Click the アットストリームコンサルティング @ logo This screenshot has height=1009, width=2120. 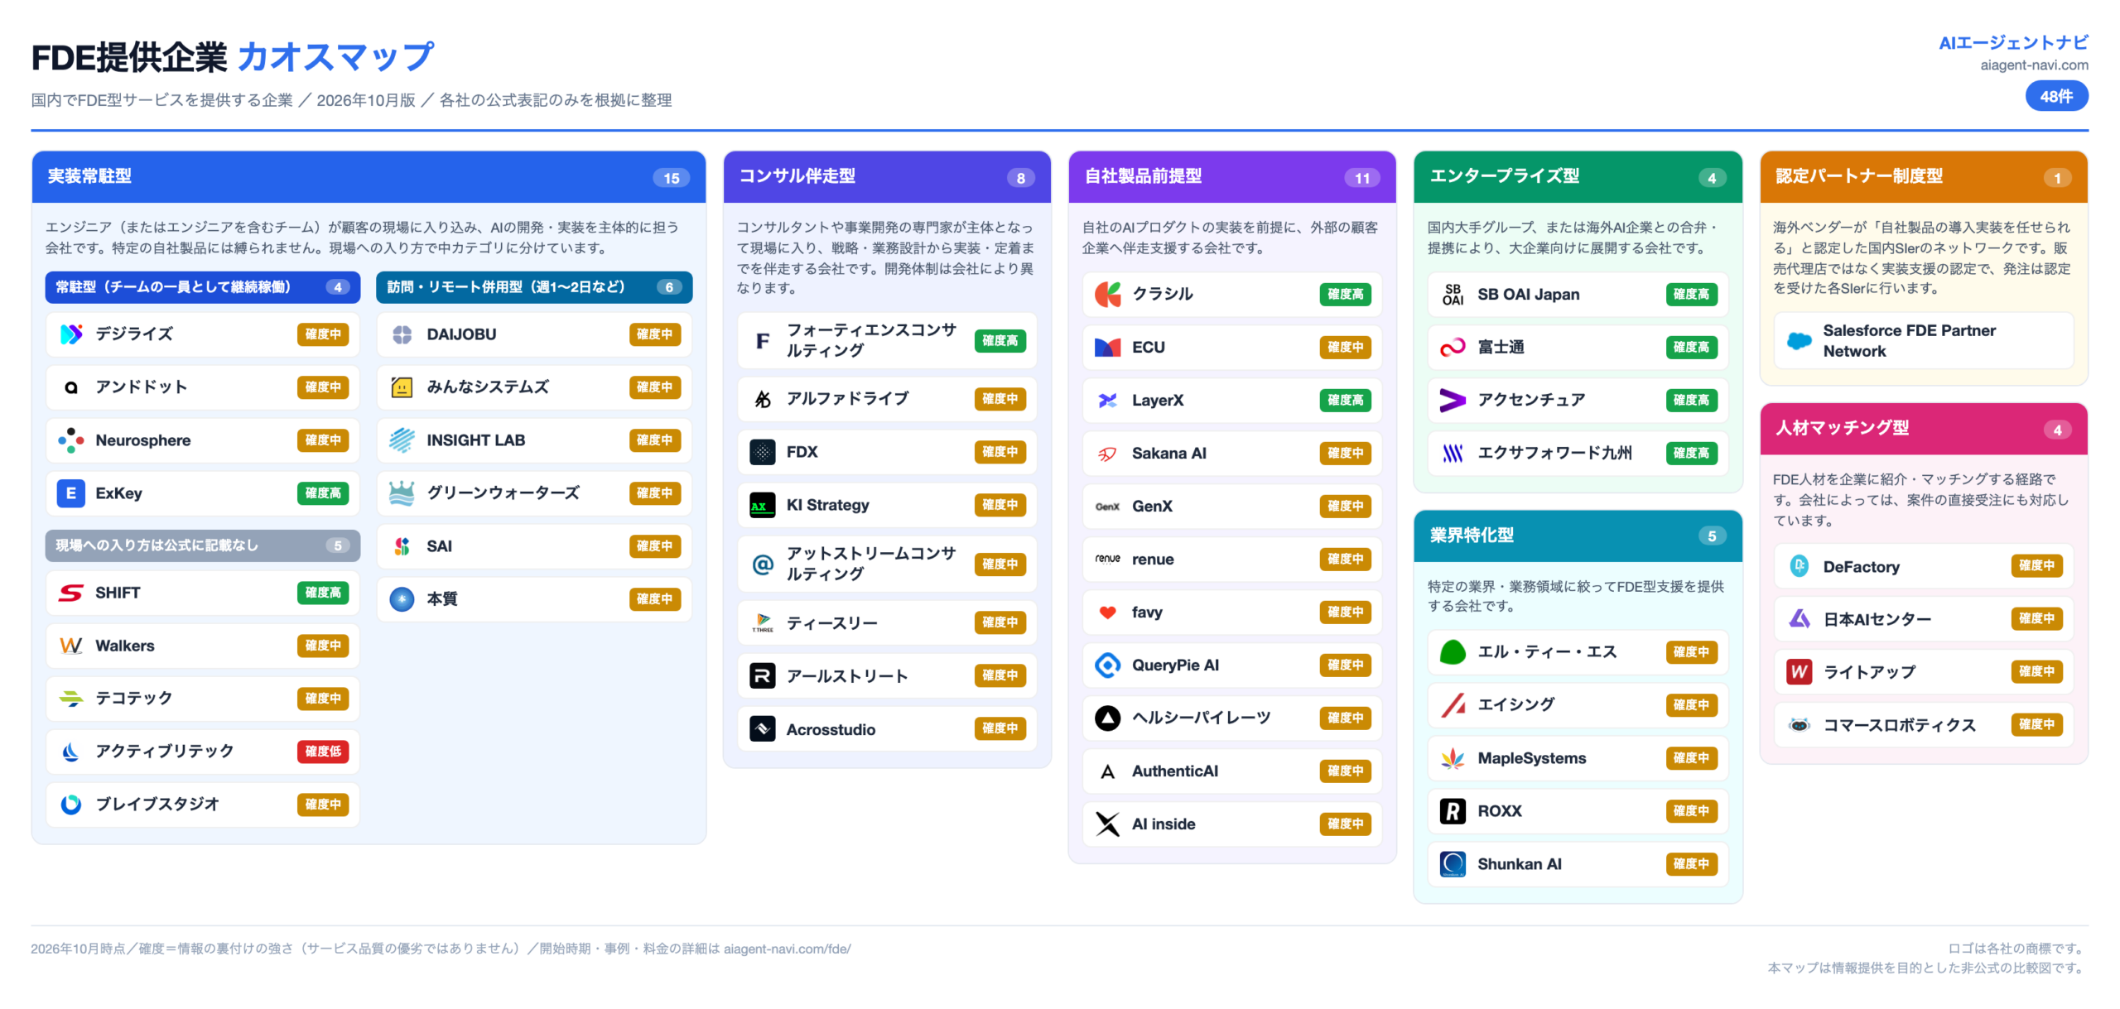click(x=763, y=565)
